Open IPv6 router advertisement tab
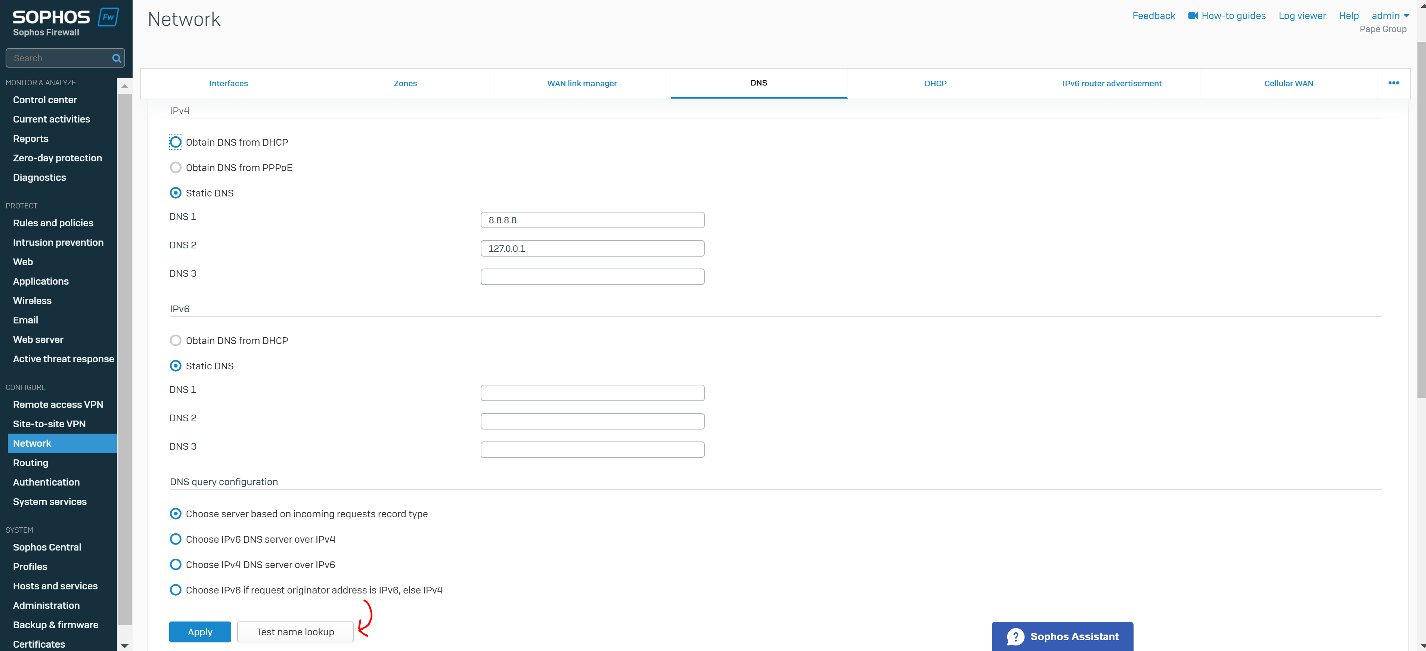 1112,84
